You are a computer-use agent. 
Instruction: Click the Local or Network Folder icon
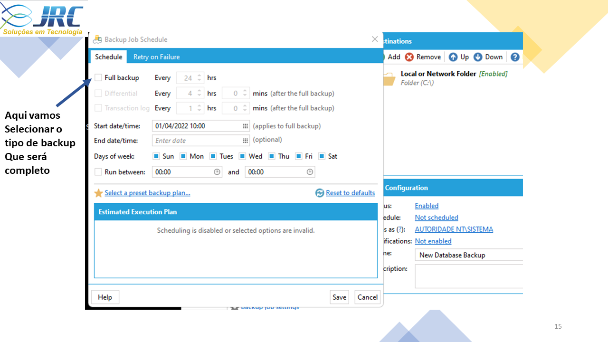point(389,78)
